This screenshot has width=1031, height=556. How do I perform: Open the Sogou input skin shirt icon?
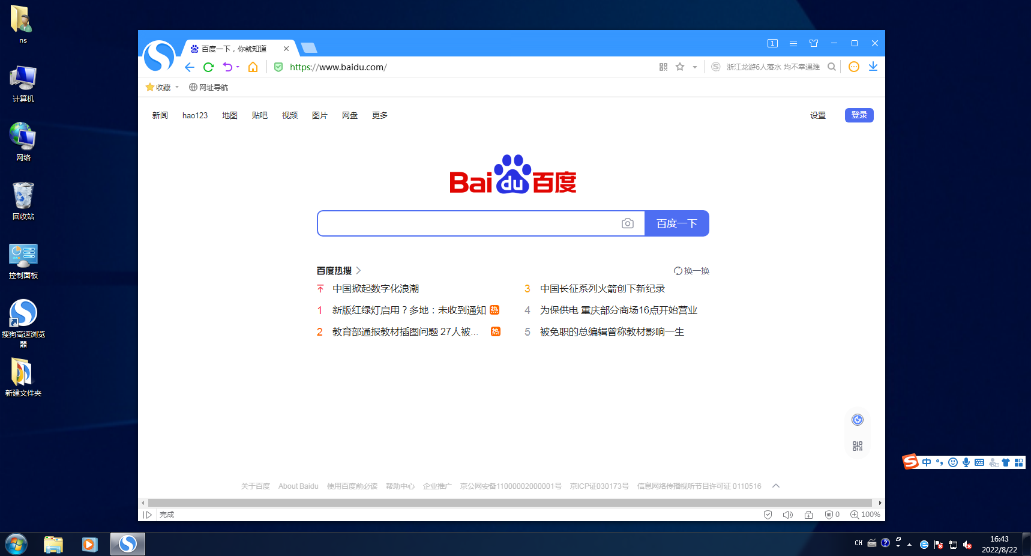tap(1006, 462)
